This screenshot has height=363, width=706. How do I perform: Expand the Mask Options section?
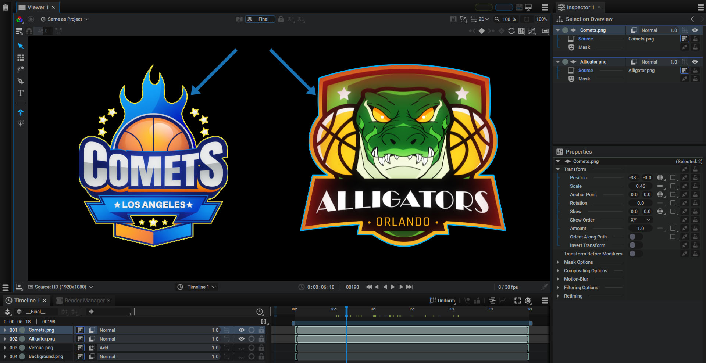coord(558,262)
